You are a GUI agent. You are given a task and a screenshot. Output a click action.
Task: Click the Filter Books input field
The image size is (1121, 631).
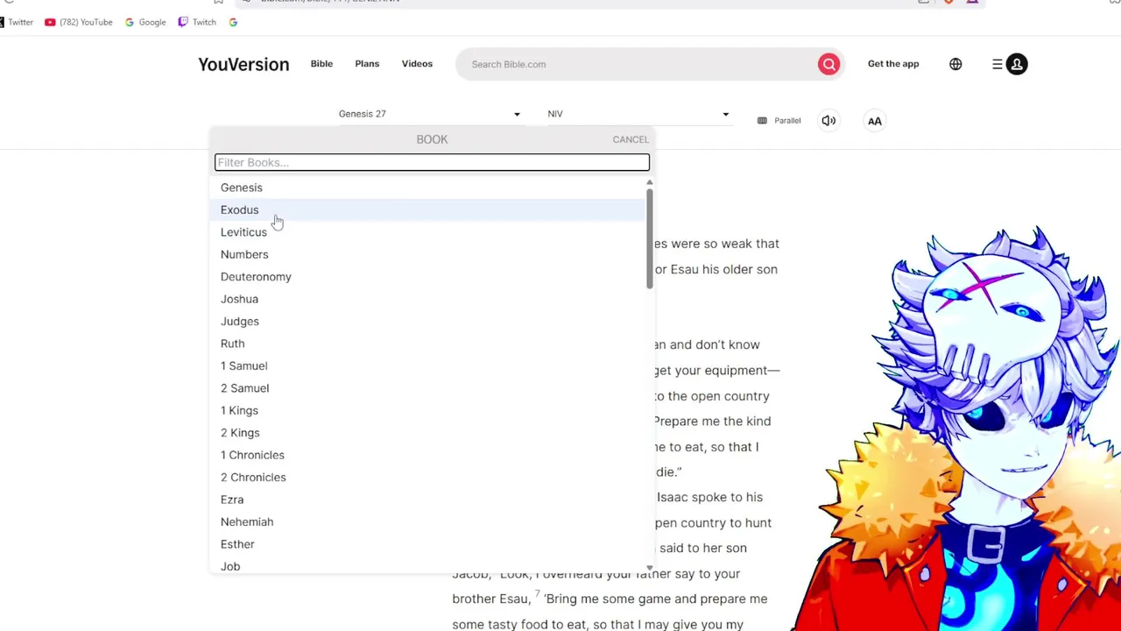point(432,162)
